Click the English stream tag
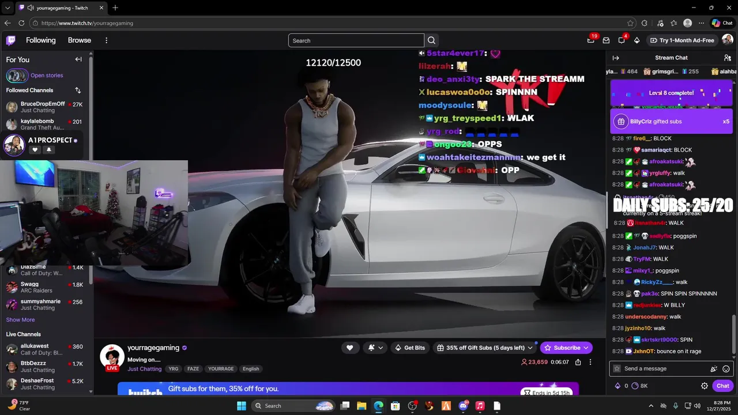 251,369
